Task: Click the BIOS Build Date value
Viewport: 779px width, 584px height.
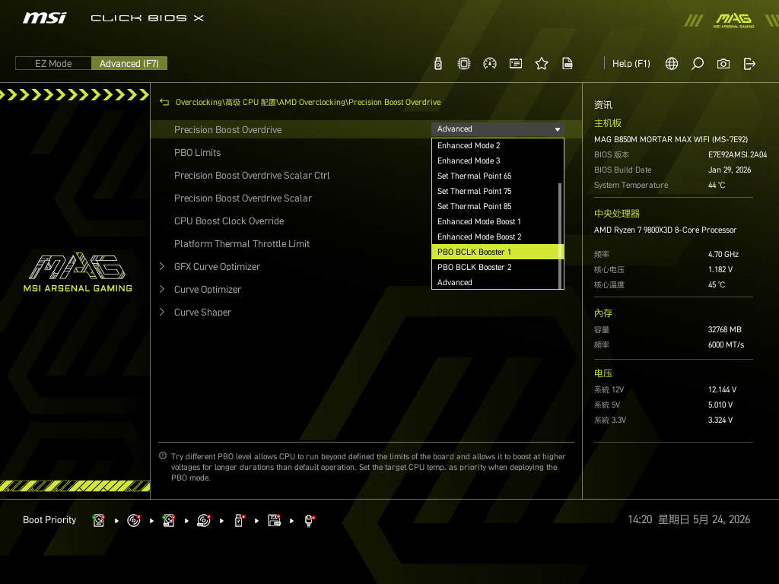Action: (x=730, y=170)
